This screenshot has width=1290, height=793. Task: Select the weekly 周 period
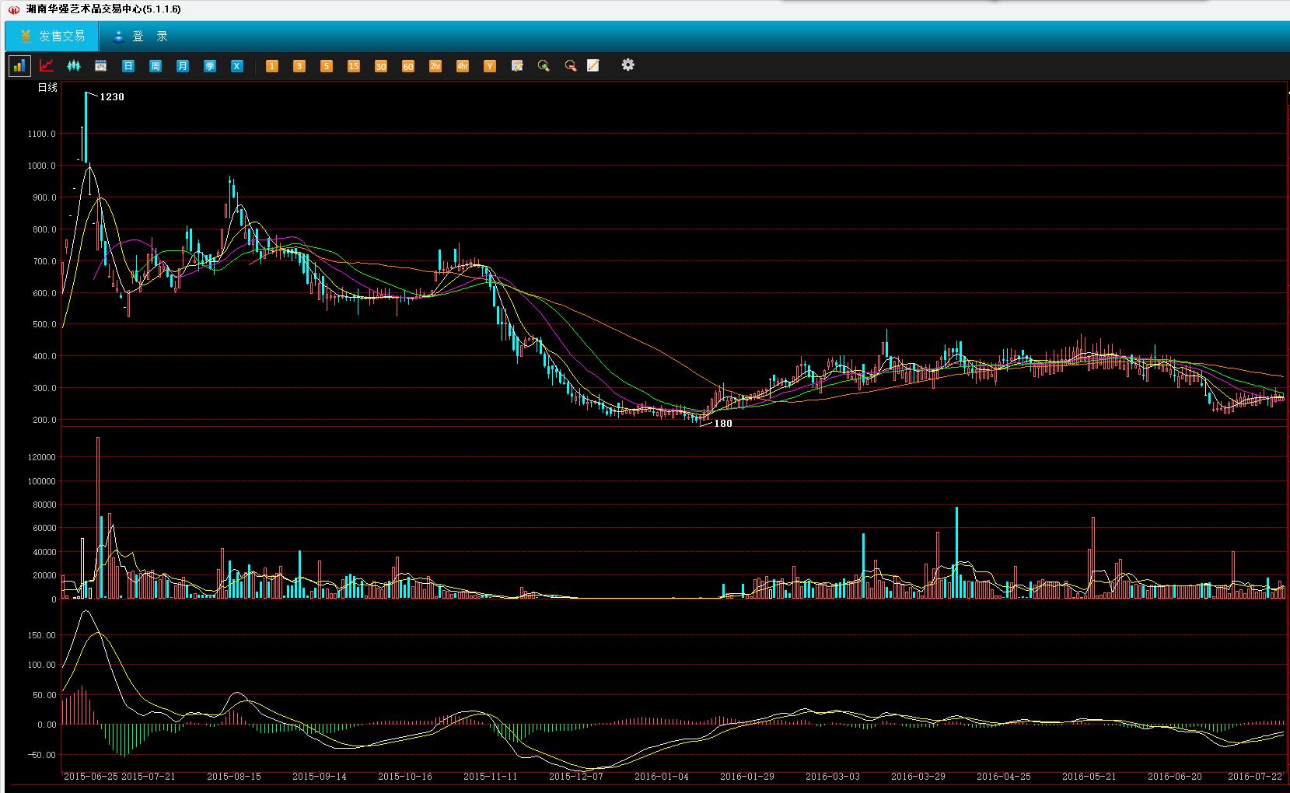point(156,66)
